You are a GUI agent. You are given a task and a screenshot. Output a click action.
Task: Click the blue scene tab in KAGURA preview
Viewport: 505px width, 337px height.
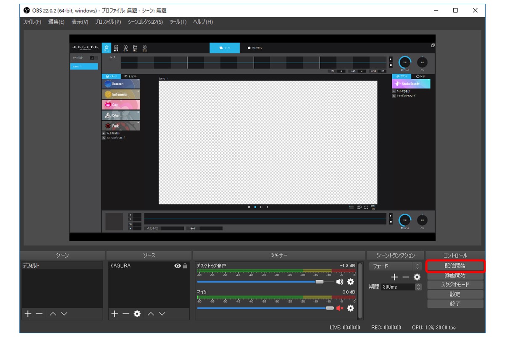225,48
